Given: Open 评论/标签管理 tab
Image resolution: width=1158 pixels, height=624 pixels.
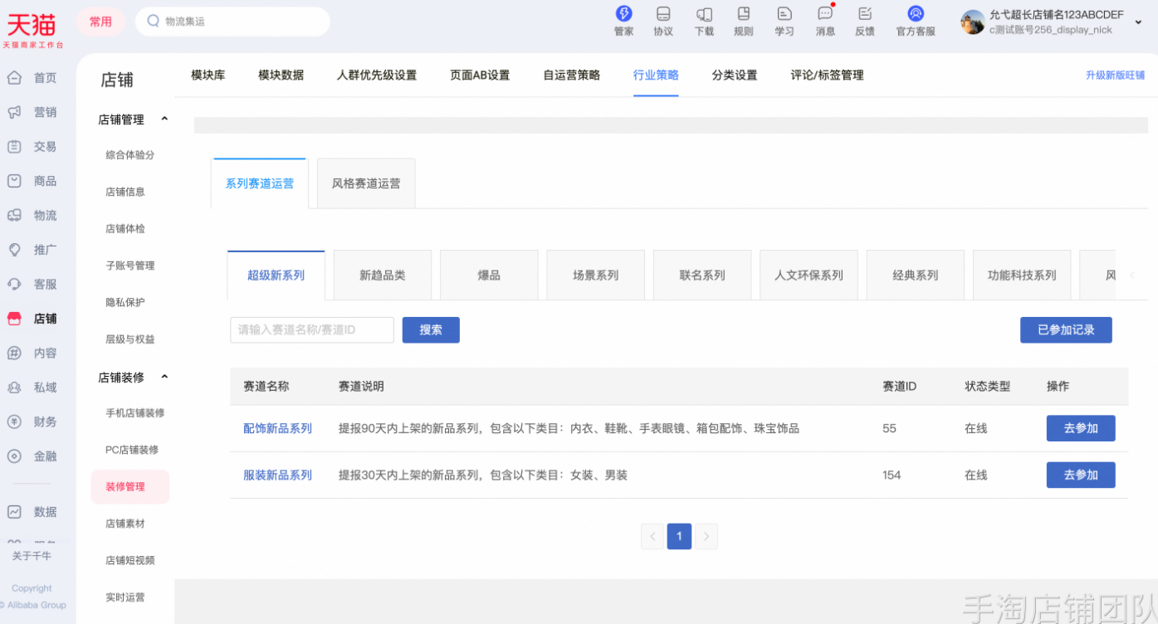Looking at the screenshot, I should pyautogui.click(x=827, y=75).
